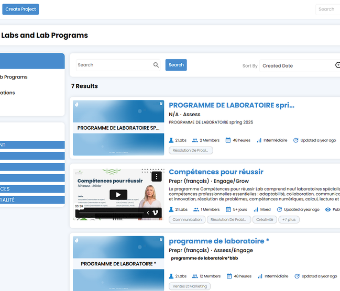Click the blue Search button
340x291 pixels.
176,65
